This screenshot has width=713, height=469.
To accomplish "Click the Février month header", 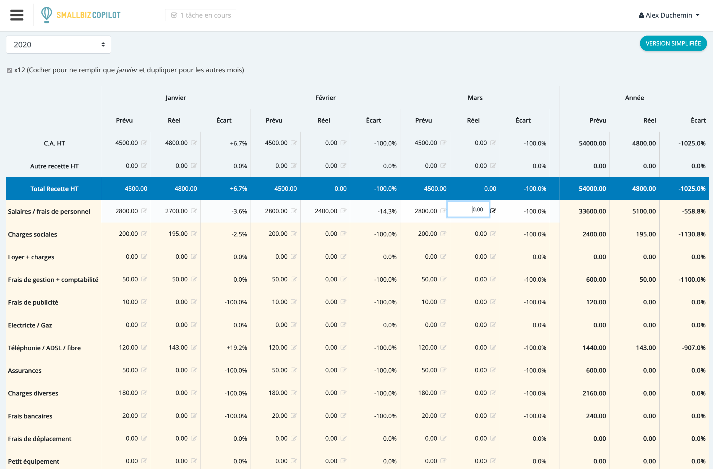I will [325, 98].
